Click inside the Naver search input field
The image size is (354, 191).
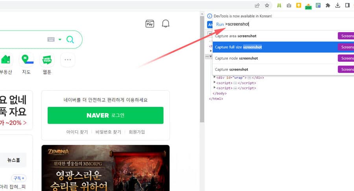click(x=22, y=40)
